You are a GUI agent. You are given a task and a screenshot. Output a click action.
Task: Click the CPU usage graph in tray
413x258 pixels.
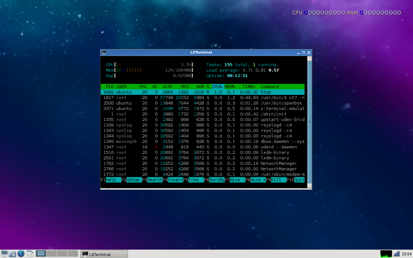[386, 254]
